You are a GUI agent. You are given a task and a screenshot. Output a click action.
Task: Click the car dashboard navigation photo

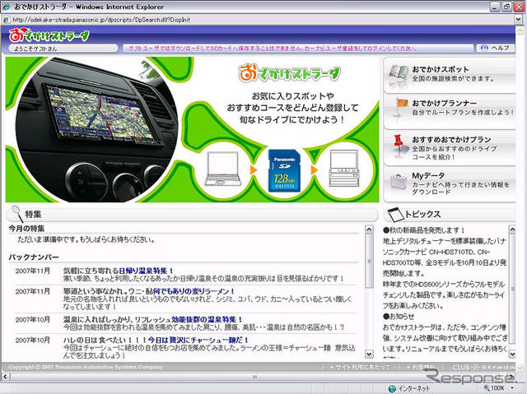click(x=97, y=130)
